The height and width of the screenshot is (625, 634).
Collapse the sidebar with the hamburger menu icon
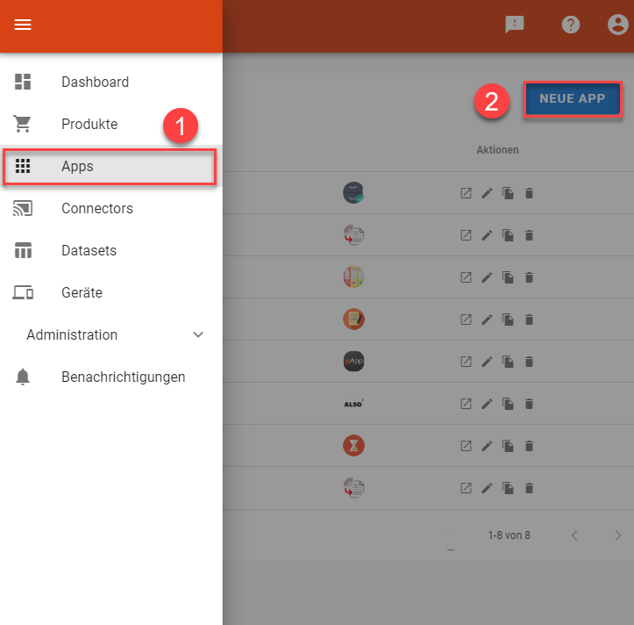tap(23, 25)
